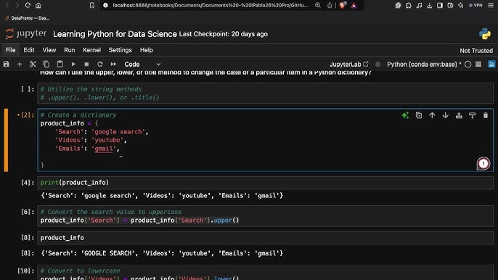Screen dimensions: 498x280
Task: Save the notebook with the disk icon
Action: tap(7, 64)
